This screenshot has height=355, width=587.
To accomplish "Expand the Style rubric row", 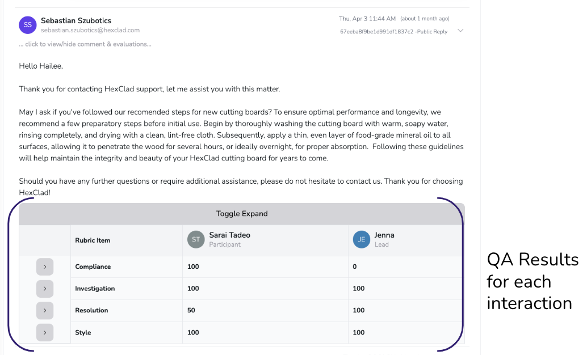I will [x=45, y=332].
